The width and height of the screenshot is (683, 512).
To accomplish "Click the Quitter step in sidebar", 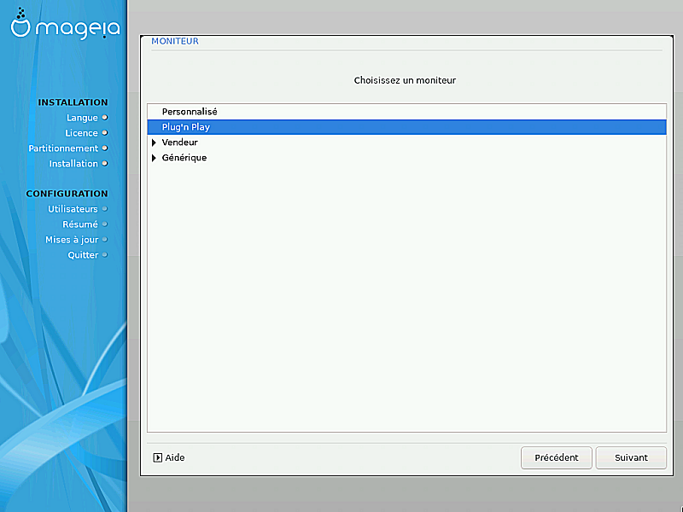I will click(83, 254).
